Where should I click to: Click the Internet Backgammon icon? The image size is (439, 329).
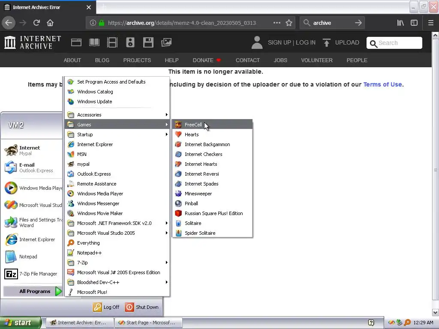tap(178, 144)
